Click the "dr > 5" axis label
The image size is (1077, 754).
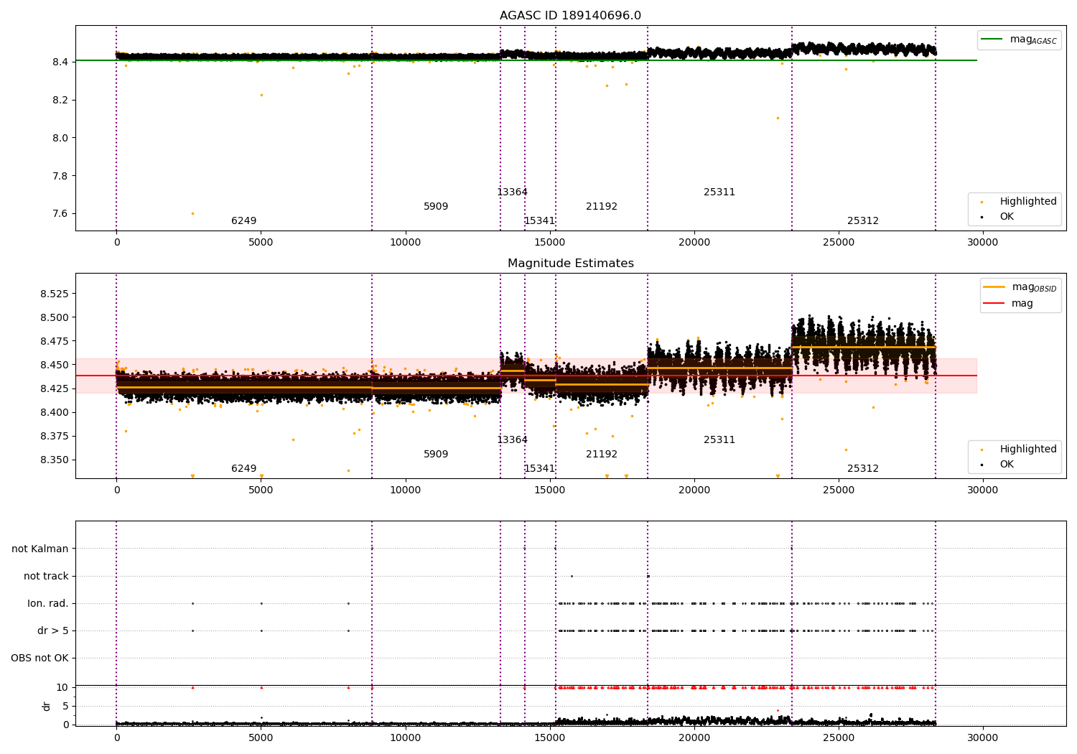click(53, 630)
